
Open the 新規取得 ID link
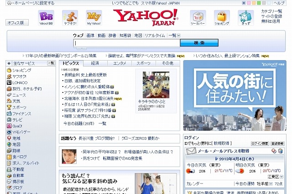(221, 143)
